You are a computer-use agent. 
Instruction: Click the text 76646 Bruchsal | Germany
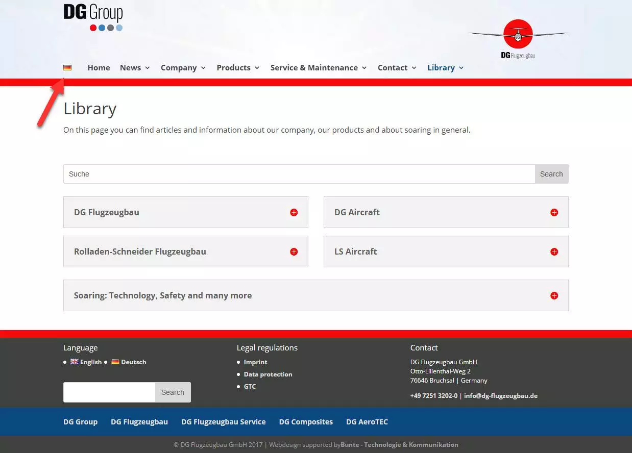[449, 380]
